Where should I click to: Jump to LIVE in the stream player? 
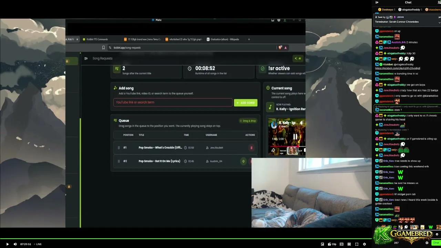click(39, 244)
